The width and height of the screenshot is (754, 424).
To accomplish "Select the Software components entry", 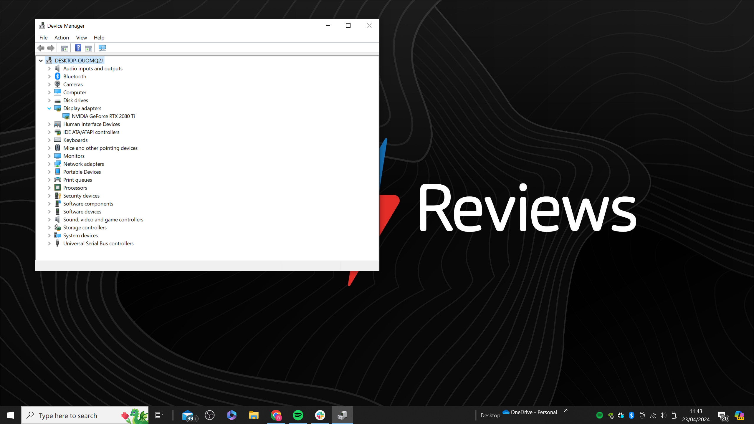I will point(88,203).
